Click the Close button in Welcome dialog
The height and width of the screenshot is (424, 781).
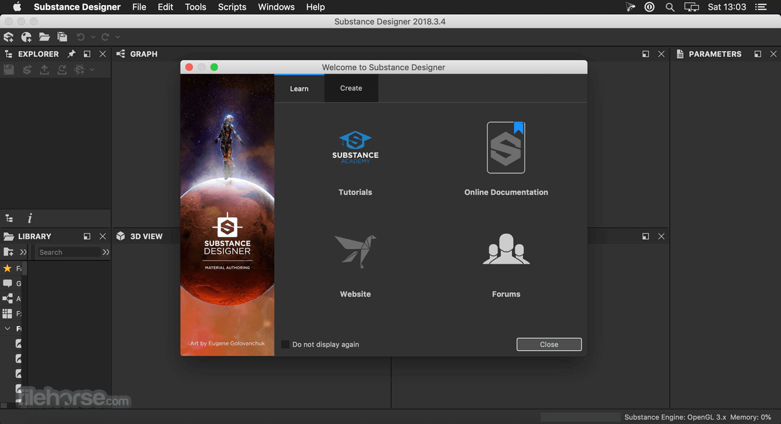(549, 344)
